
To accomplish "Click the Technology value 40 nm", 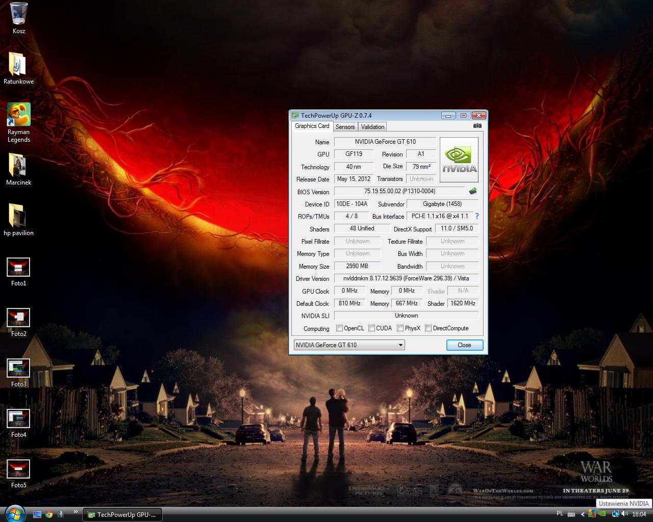I will click(x=354, y=167).
